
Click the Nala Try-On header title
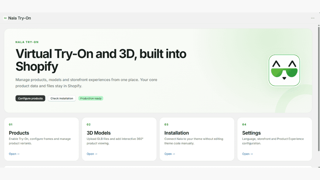coord(20,18)
